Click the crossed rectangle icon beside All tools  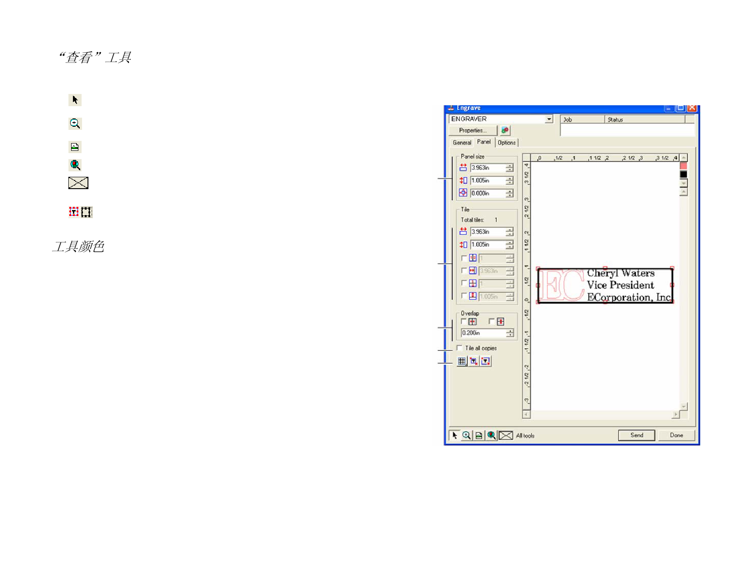[x=505, y=436]
